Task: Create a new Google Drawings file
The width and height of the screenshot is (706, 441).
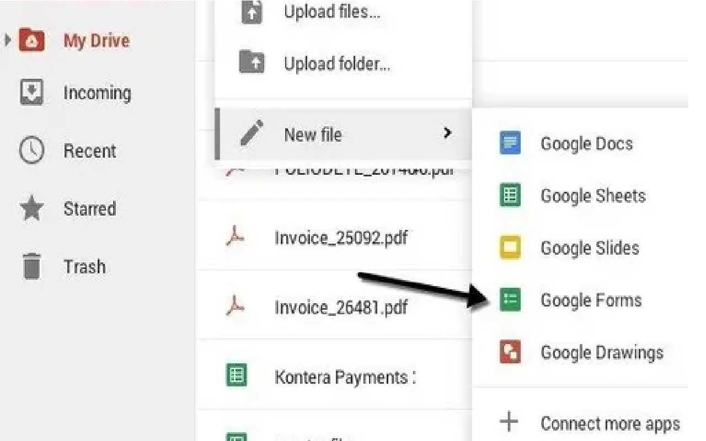Action: click(602, 353)
